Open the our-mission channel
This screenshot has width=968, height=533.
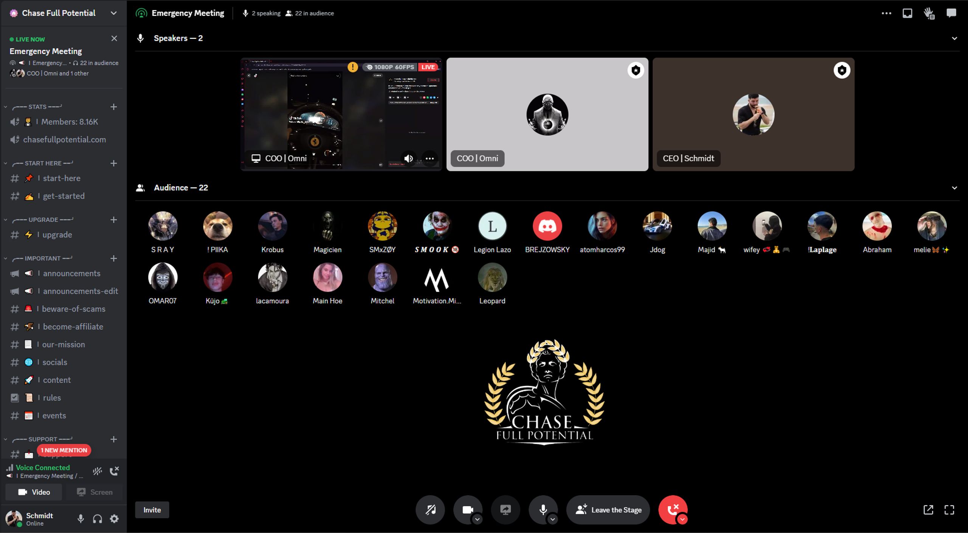[x=64, y=345]
